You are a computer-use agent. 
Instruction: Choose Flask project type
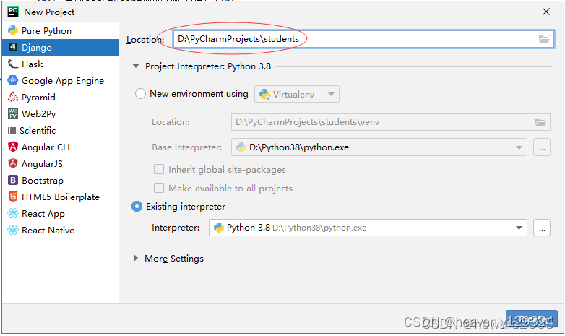(x=61, y=64)
